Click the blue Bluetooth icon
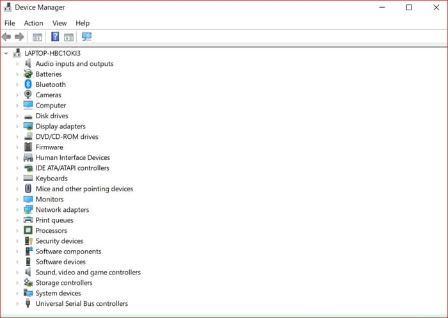This screenshot has height=318, width=448. [28, 84]
